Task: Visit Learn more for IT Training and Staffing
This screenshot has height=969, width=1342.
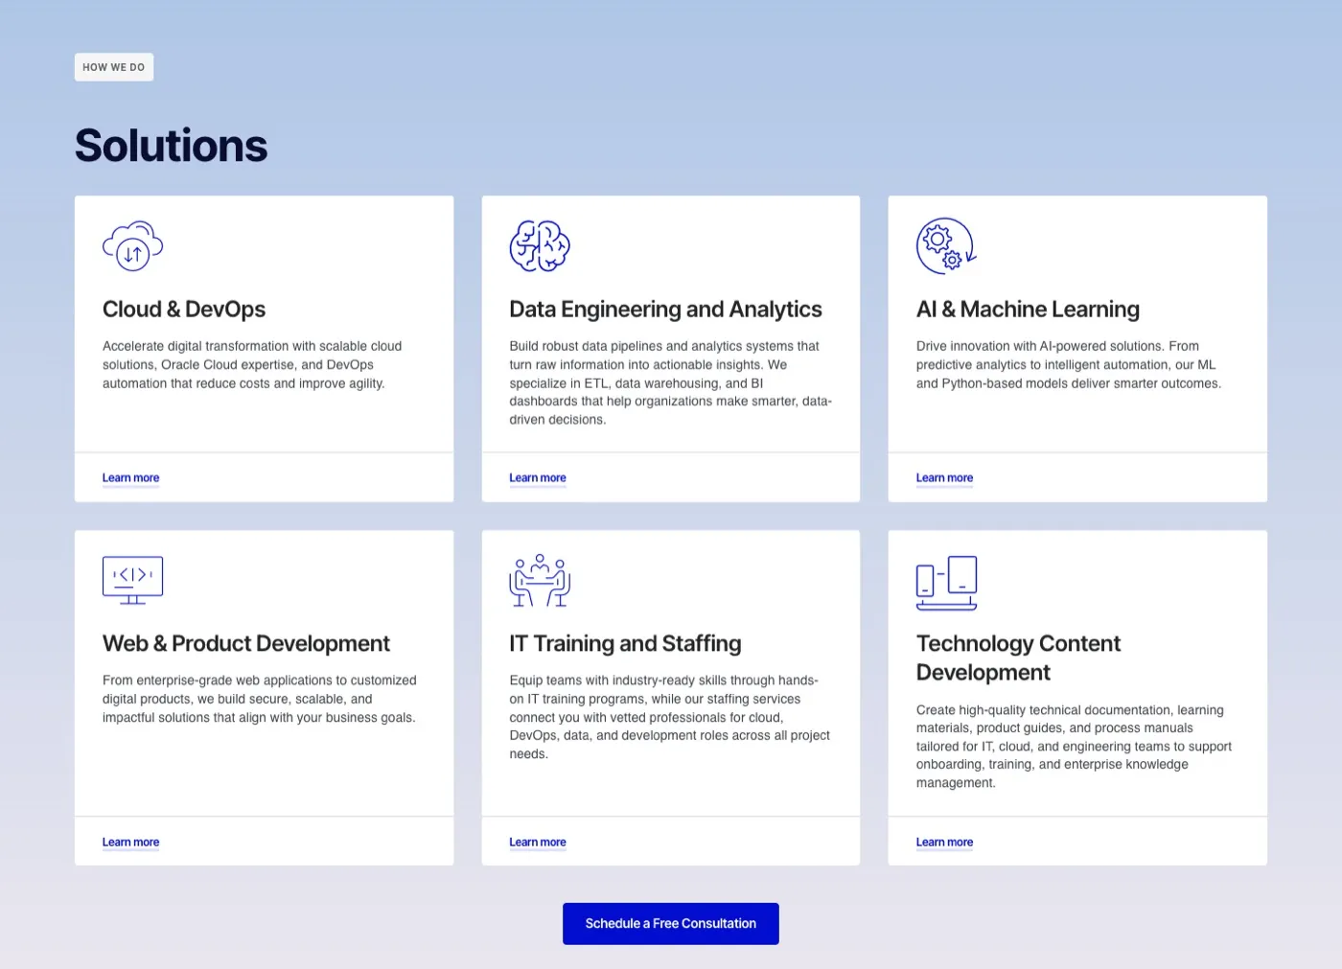Action: click(x=538, y=842)
